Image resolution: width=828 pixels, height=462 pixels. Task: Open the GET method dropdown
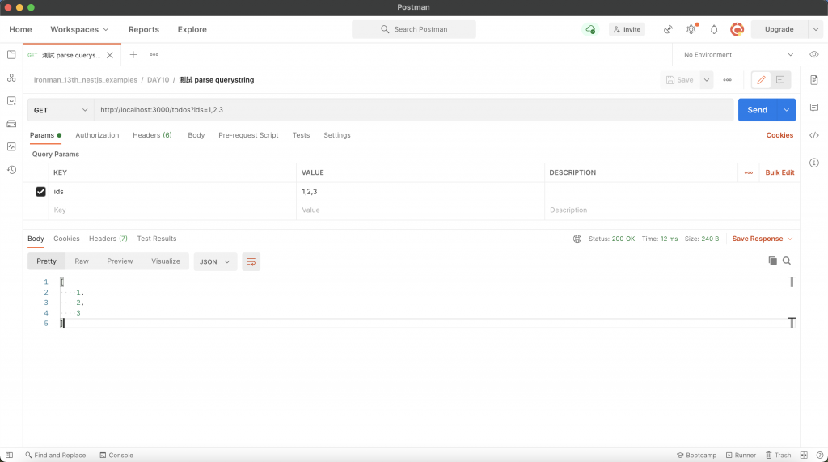pos(61,110)
